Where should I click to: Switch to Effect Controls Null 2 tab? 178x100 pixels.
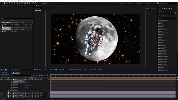[x=9, y=6]
